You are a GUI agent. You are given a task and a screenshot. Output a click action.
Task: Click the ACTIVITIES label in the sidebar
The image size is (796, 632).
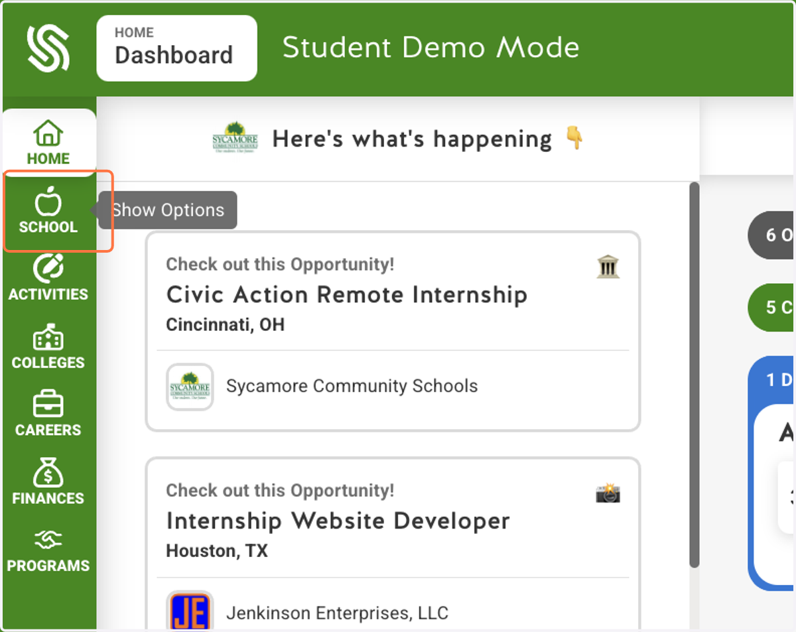click(48, 294)
